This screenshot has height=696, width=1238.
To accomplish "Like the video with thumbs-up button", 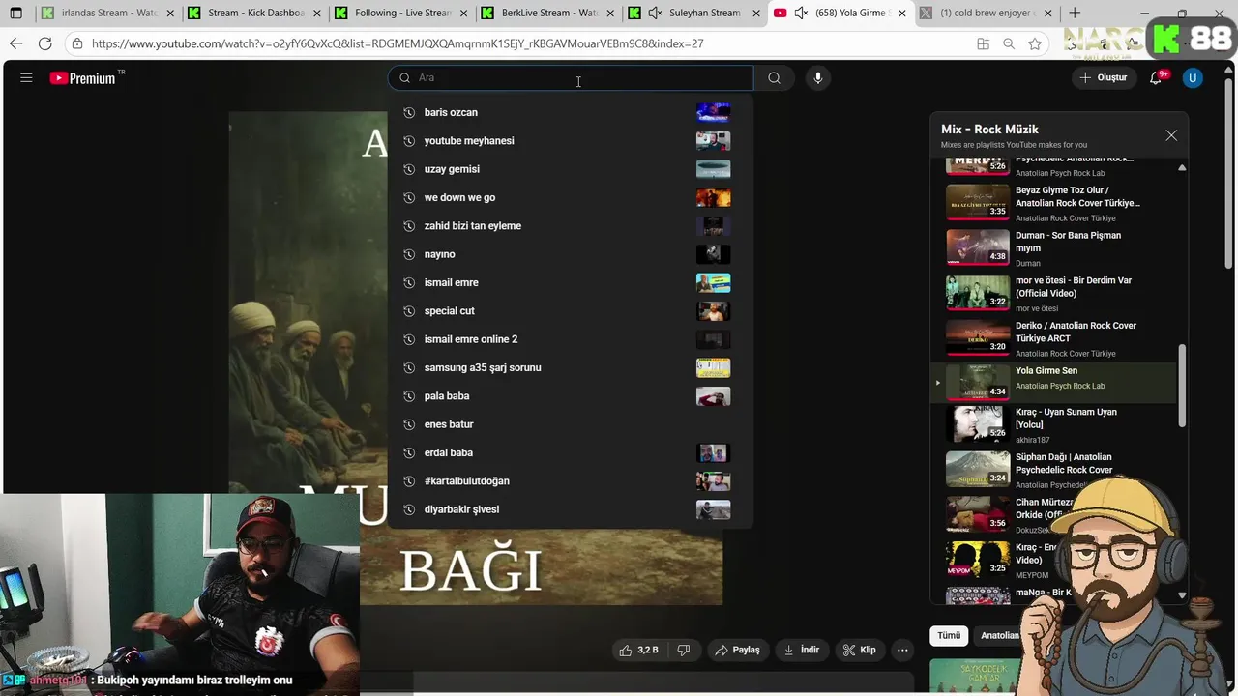I will pos(638,650).
